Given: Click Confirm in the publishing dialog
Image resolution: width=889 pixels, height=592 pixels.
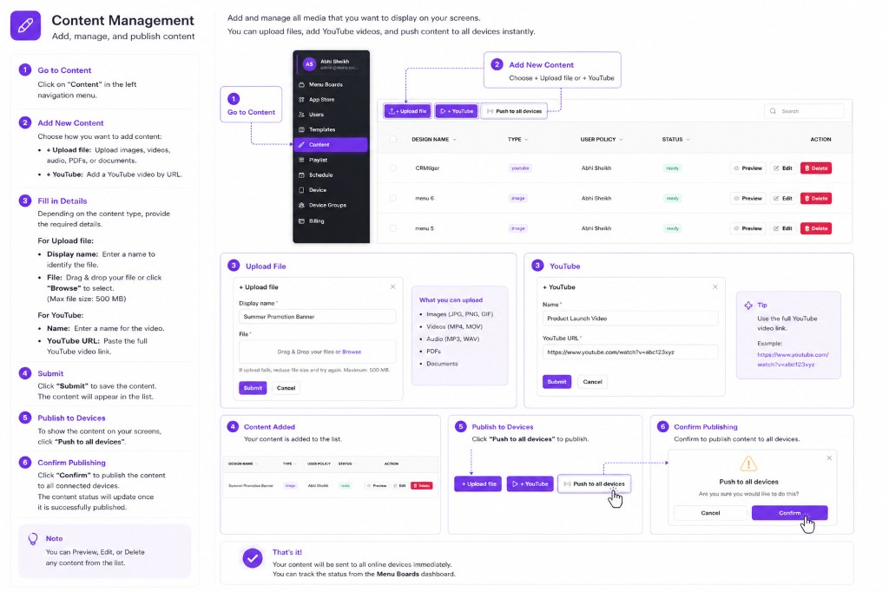Looking at the screenshot, I should click(789, 513).
